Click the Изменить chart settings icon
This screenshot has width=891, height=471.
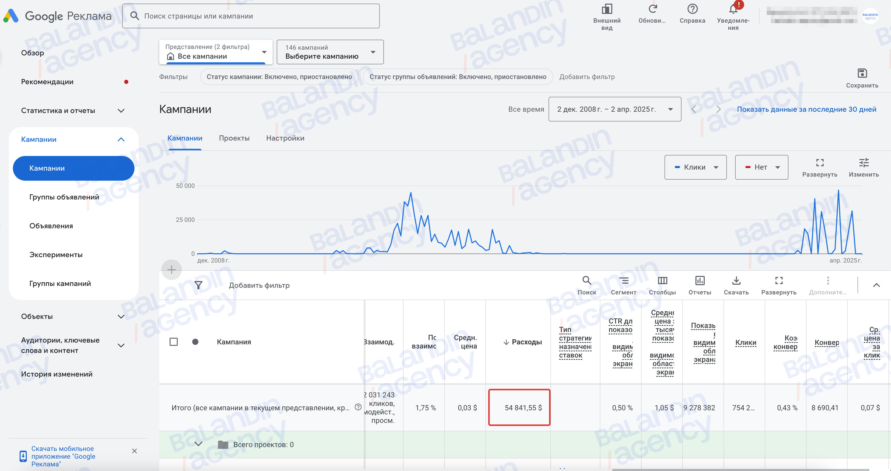tap(864, 162)
